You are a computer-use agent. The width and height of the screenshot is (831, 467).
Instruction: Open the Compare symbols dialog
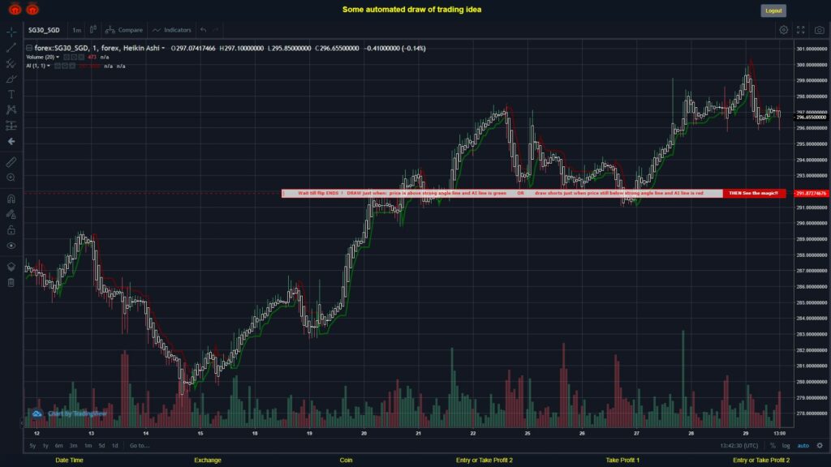point(124,30)
